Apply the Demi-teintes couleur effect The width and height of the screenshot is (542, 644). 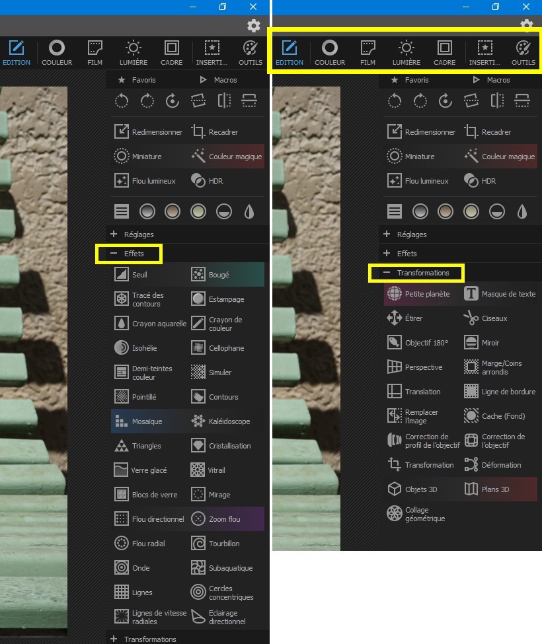point(143,372)
